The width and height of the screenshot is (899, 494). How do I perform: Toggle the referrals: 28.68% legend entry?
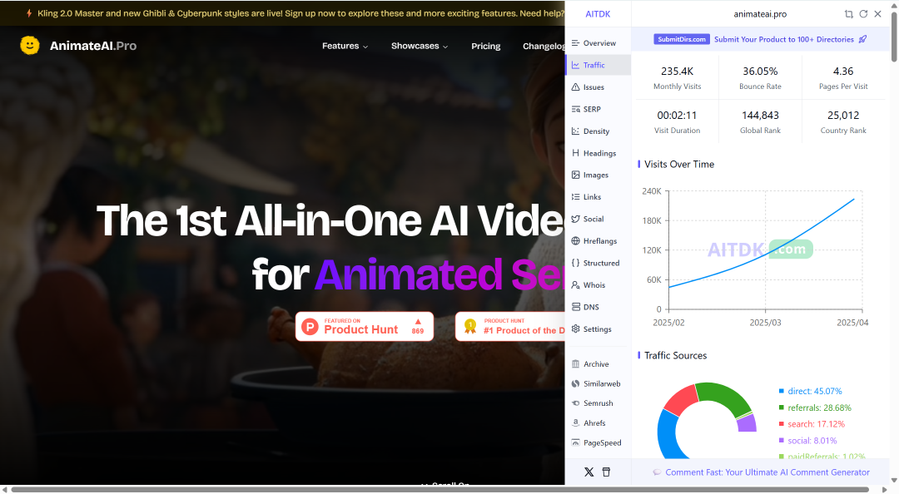(x=815, y=408)
